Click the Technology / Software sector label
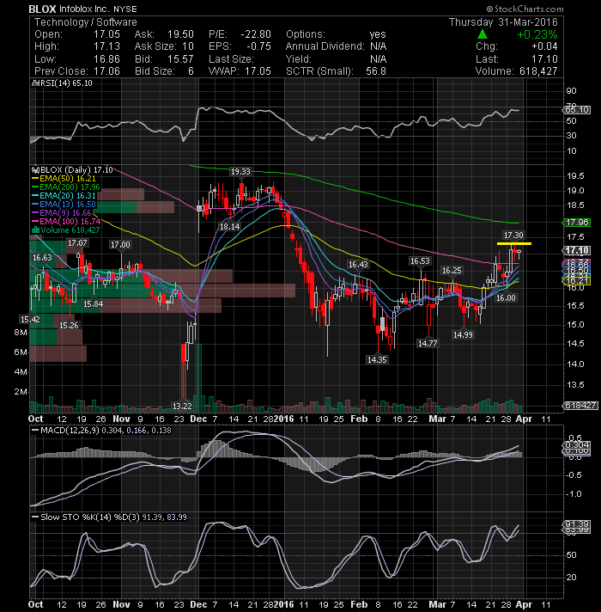This screenshot has height=612, width=601. click(x=86, y=22)
